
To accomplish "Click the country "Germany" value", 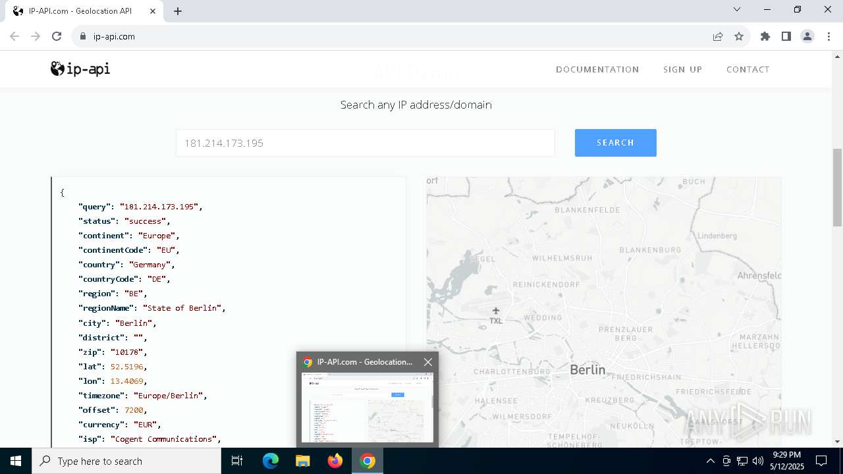I will (150, 265).
